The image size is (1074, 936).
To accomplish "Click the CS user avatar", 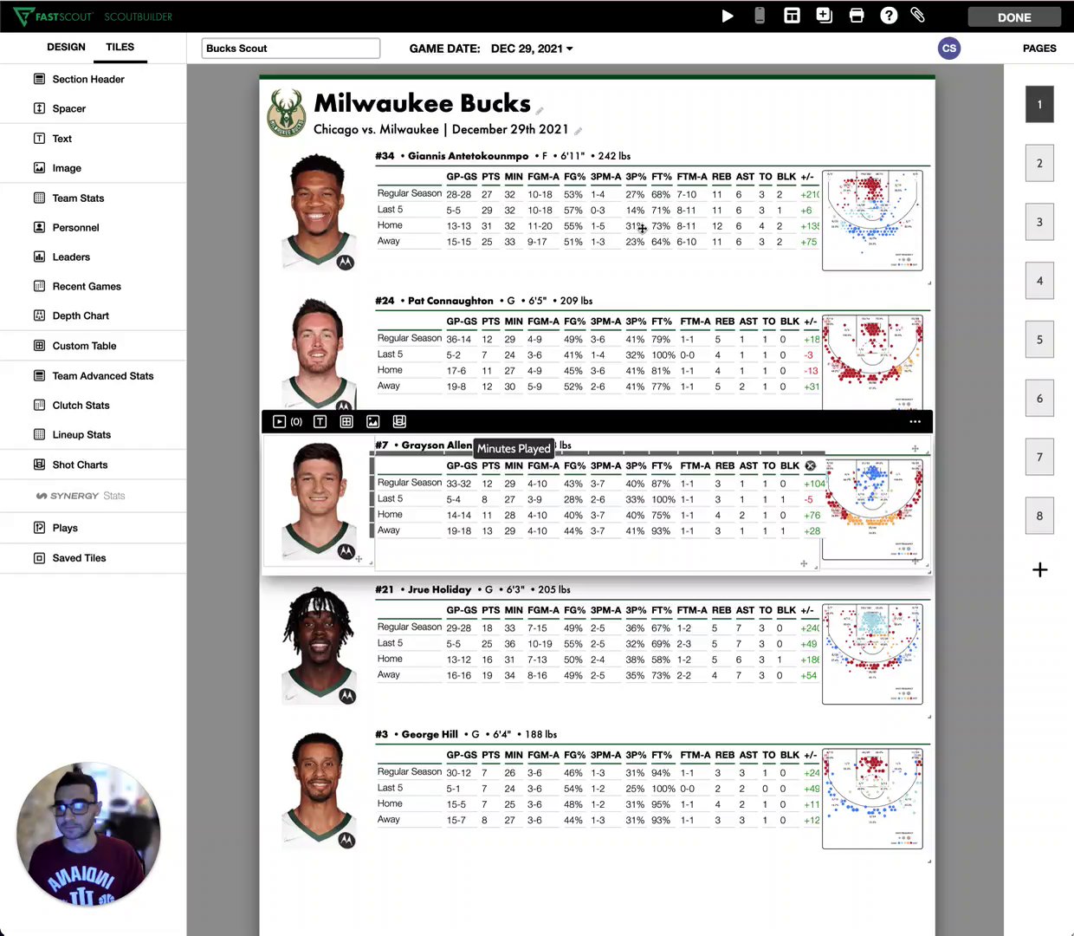I will (x=949, y=48).
